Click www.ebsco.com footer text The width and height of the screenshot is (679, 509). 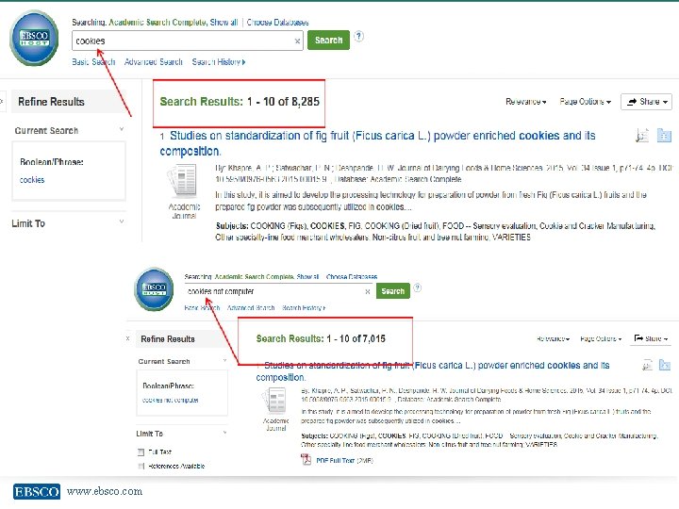pyautogui.click(x=105, y=491)
